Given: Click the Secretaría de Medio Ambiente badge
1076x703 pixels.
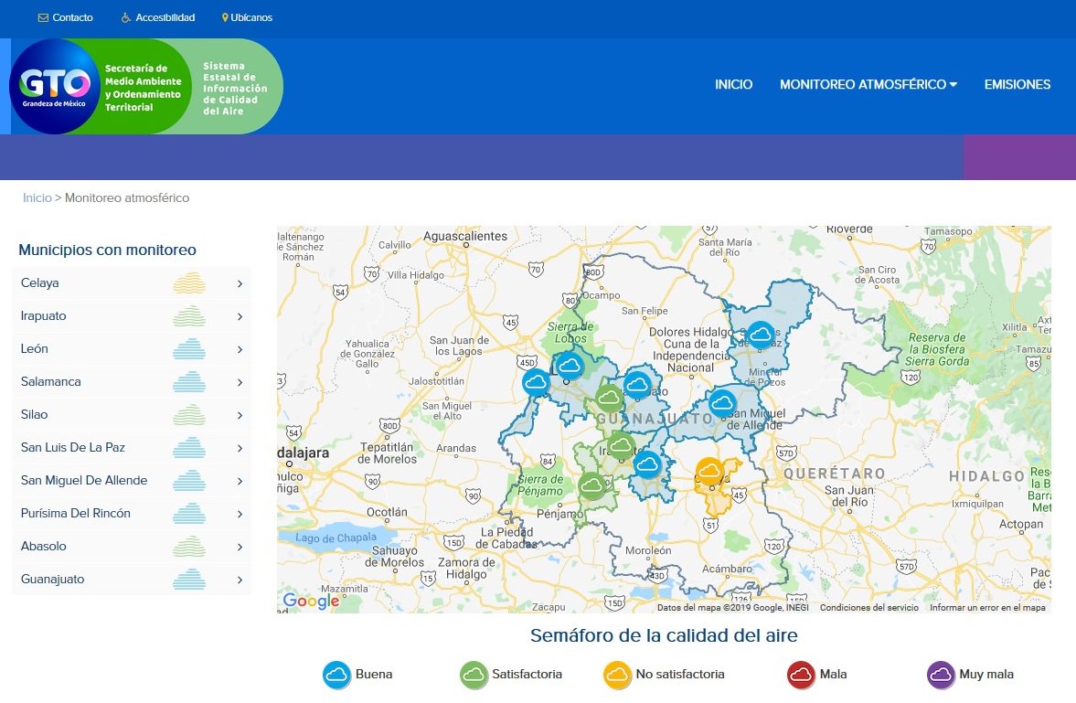Looking at the screenshot, I should click(x=143, y=88).
